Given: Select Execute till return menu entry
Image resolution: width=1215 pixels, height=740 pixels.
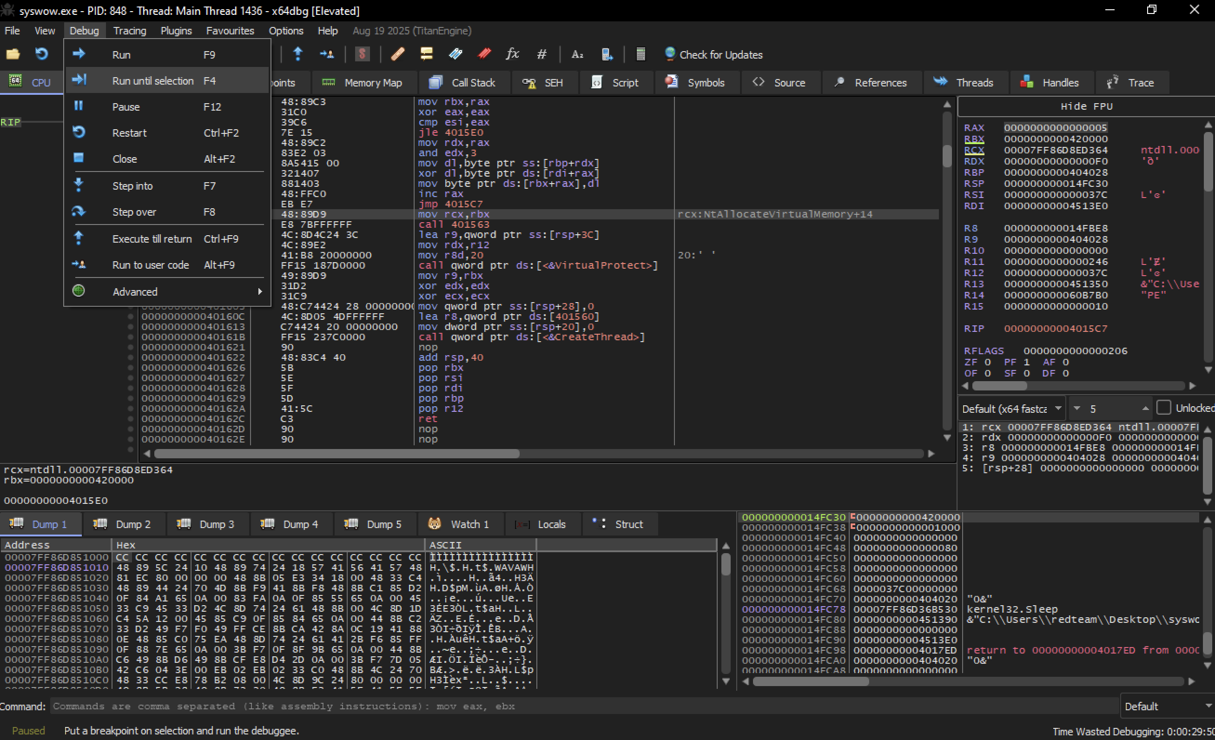Looking at the screenshot, I should [x=168, y=238].
